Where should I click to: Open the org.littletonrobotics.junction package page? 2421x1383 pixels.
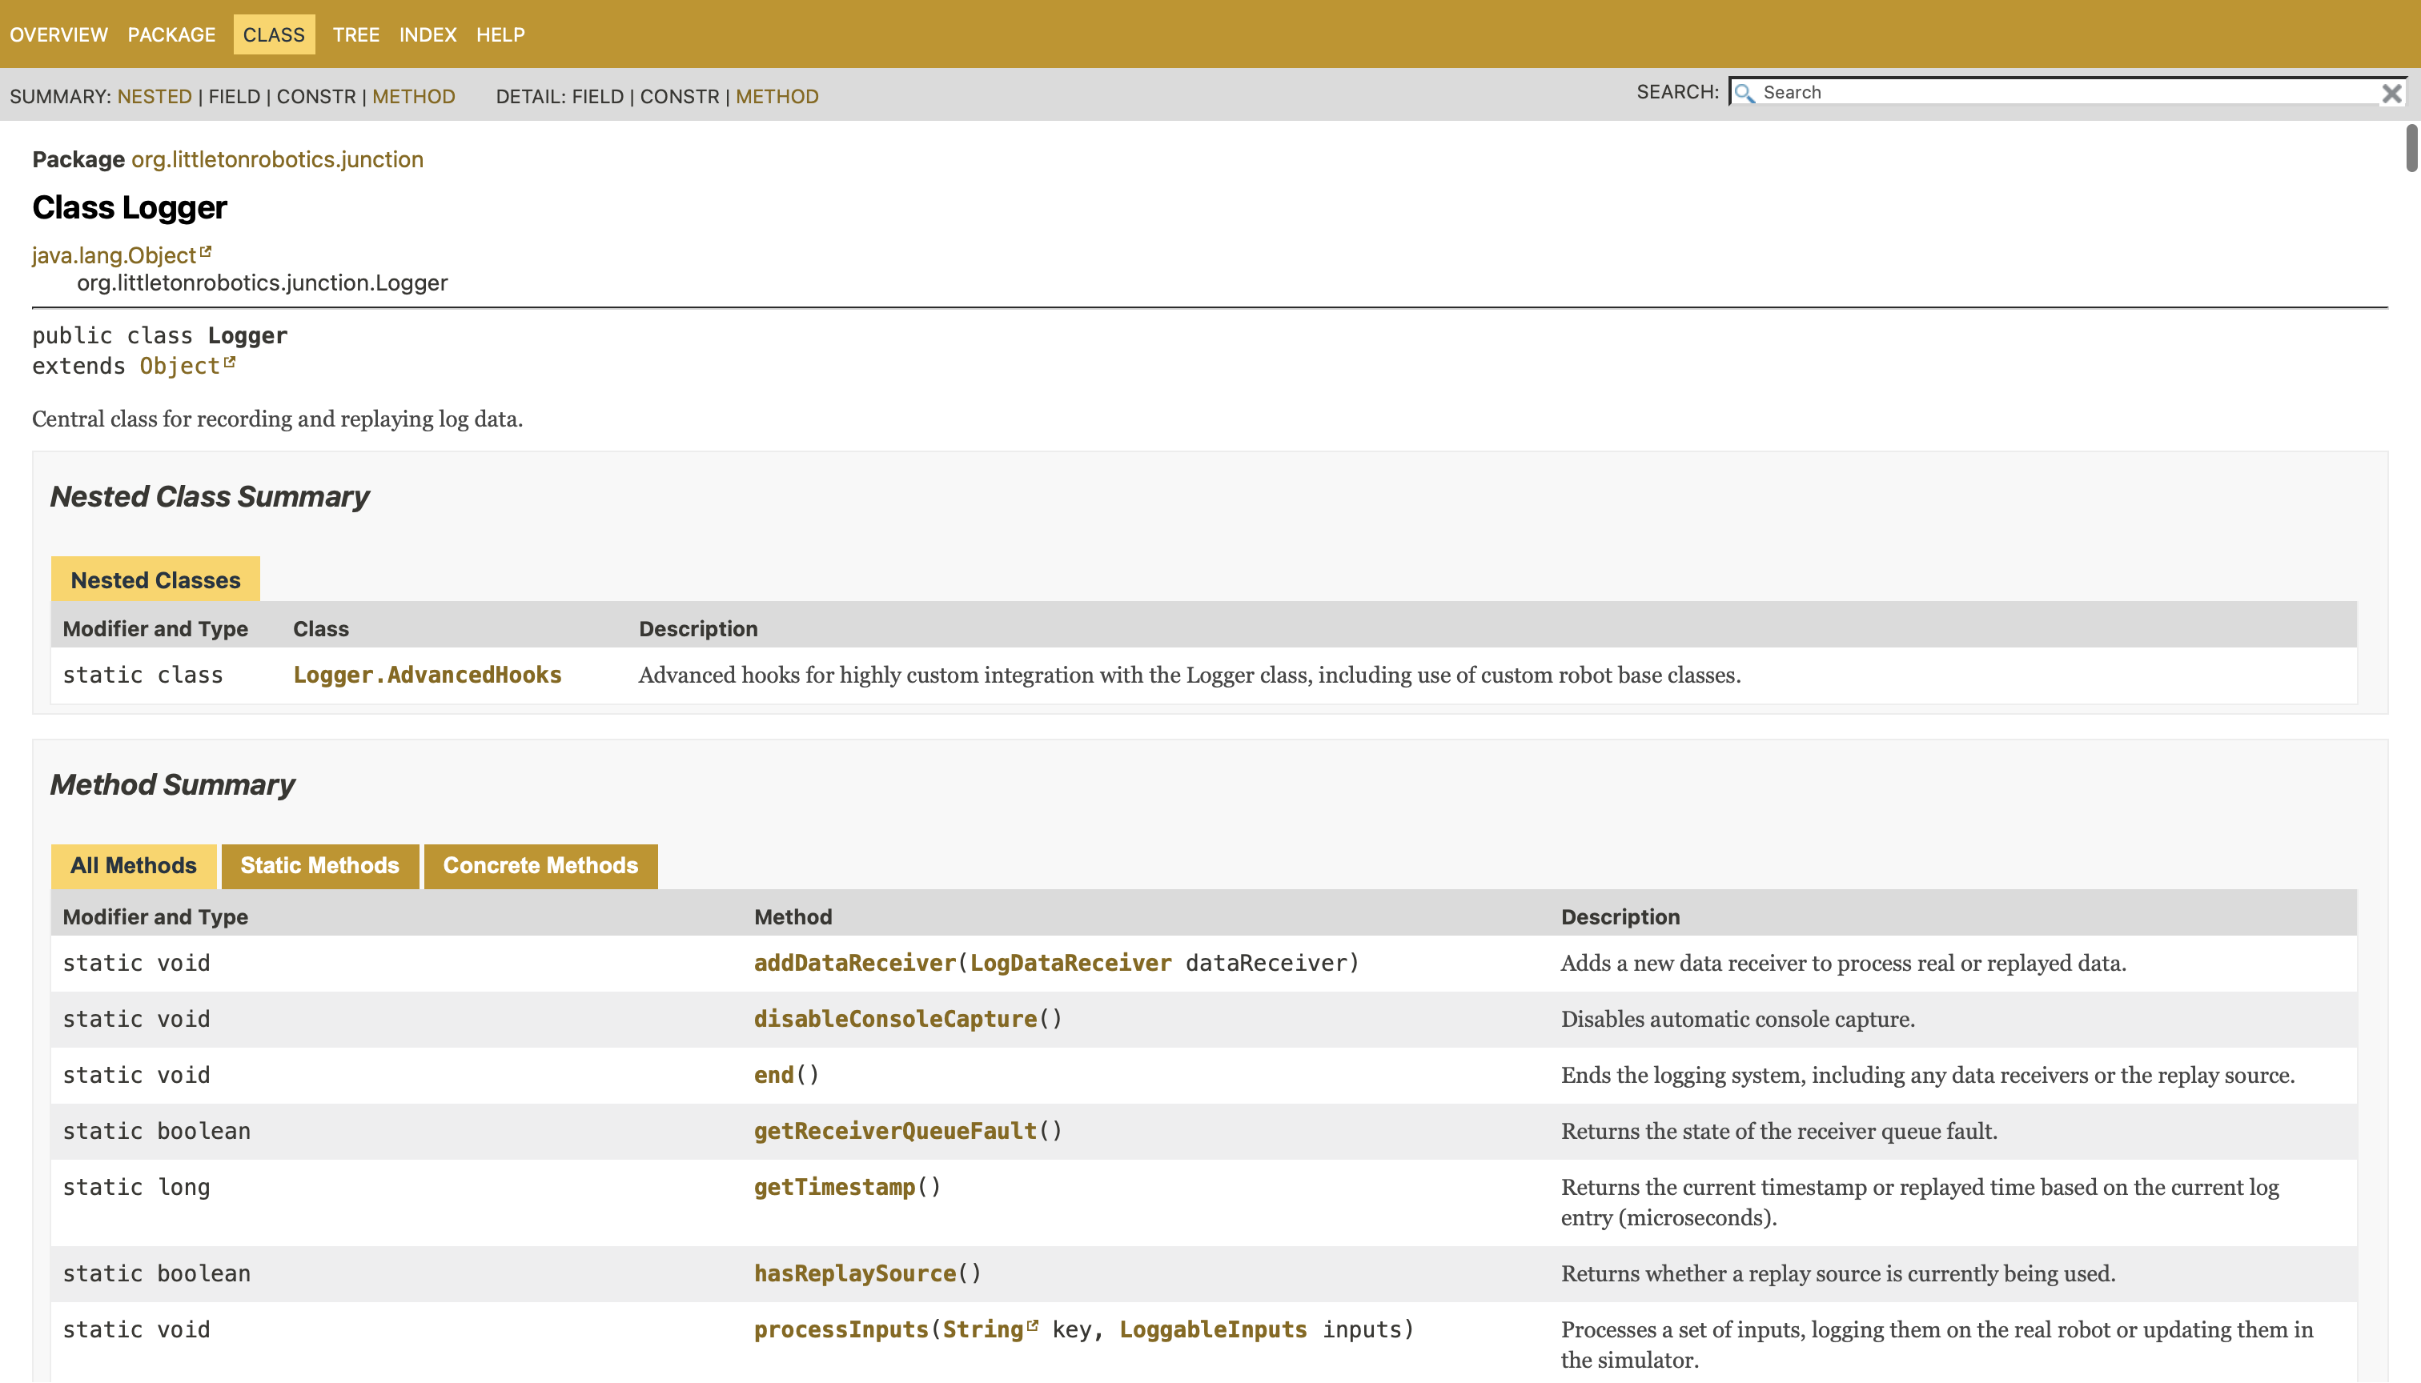pos(276,158)
